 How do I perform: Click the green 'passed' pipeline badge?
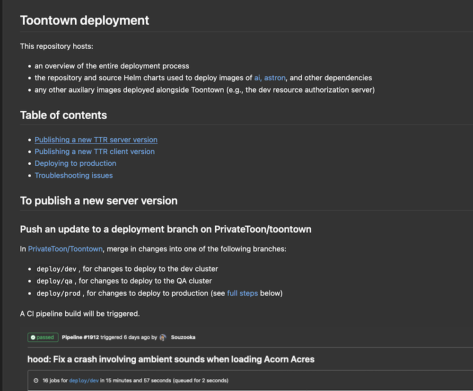(43, 337)
